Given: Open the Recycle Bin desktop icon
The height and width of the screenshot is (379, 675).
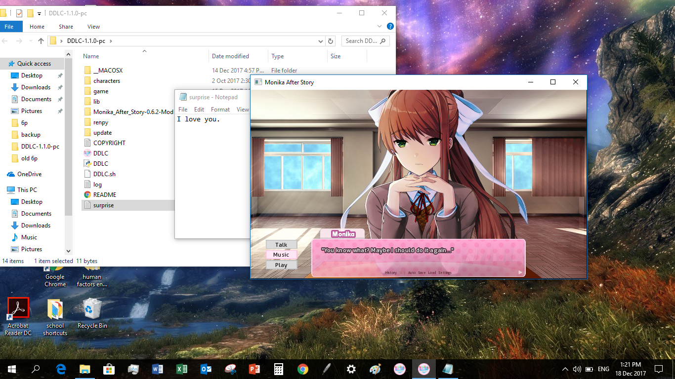Looking at the screenshot, I should [x=92, y=314].
